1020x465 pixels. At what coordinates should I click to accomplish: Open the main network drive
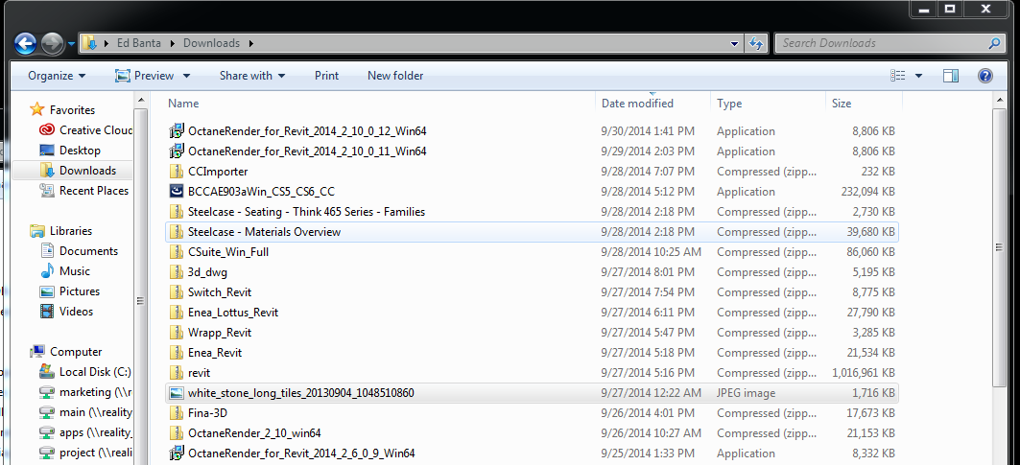pyautogui.click(x=85, y=412)
